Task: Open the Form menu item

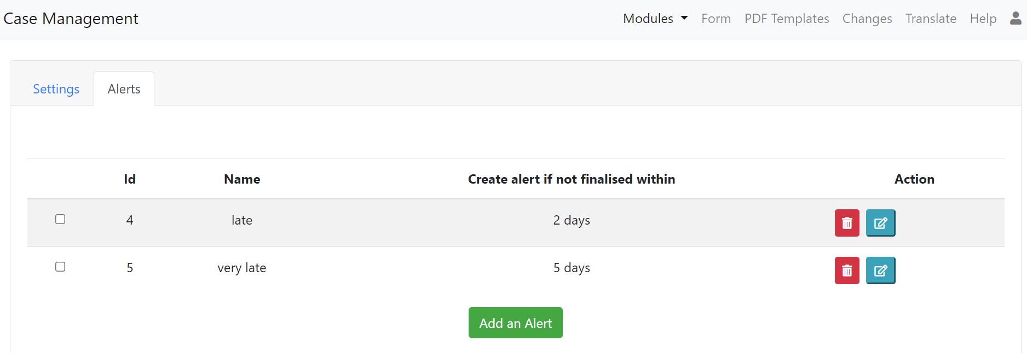Action: coord(716,19)
